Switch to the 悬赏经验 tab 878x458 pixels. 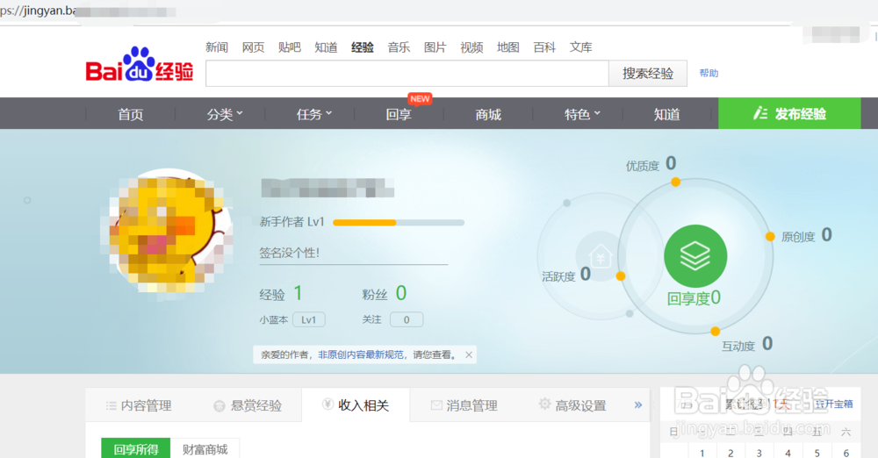tap(248, 405)
